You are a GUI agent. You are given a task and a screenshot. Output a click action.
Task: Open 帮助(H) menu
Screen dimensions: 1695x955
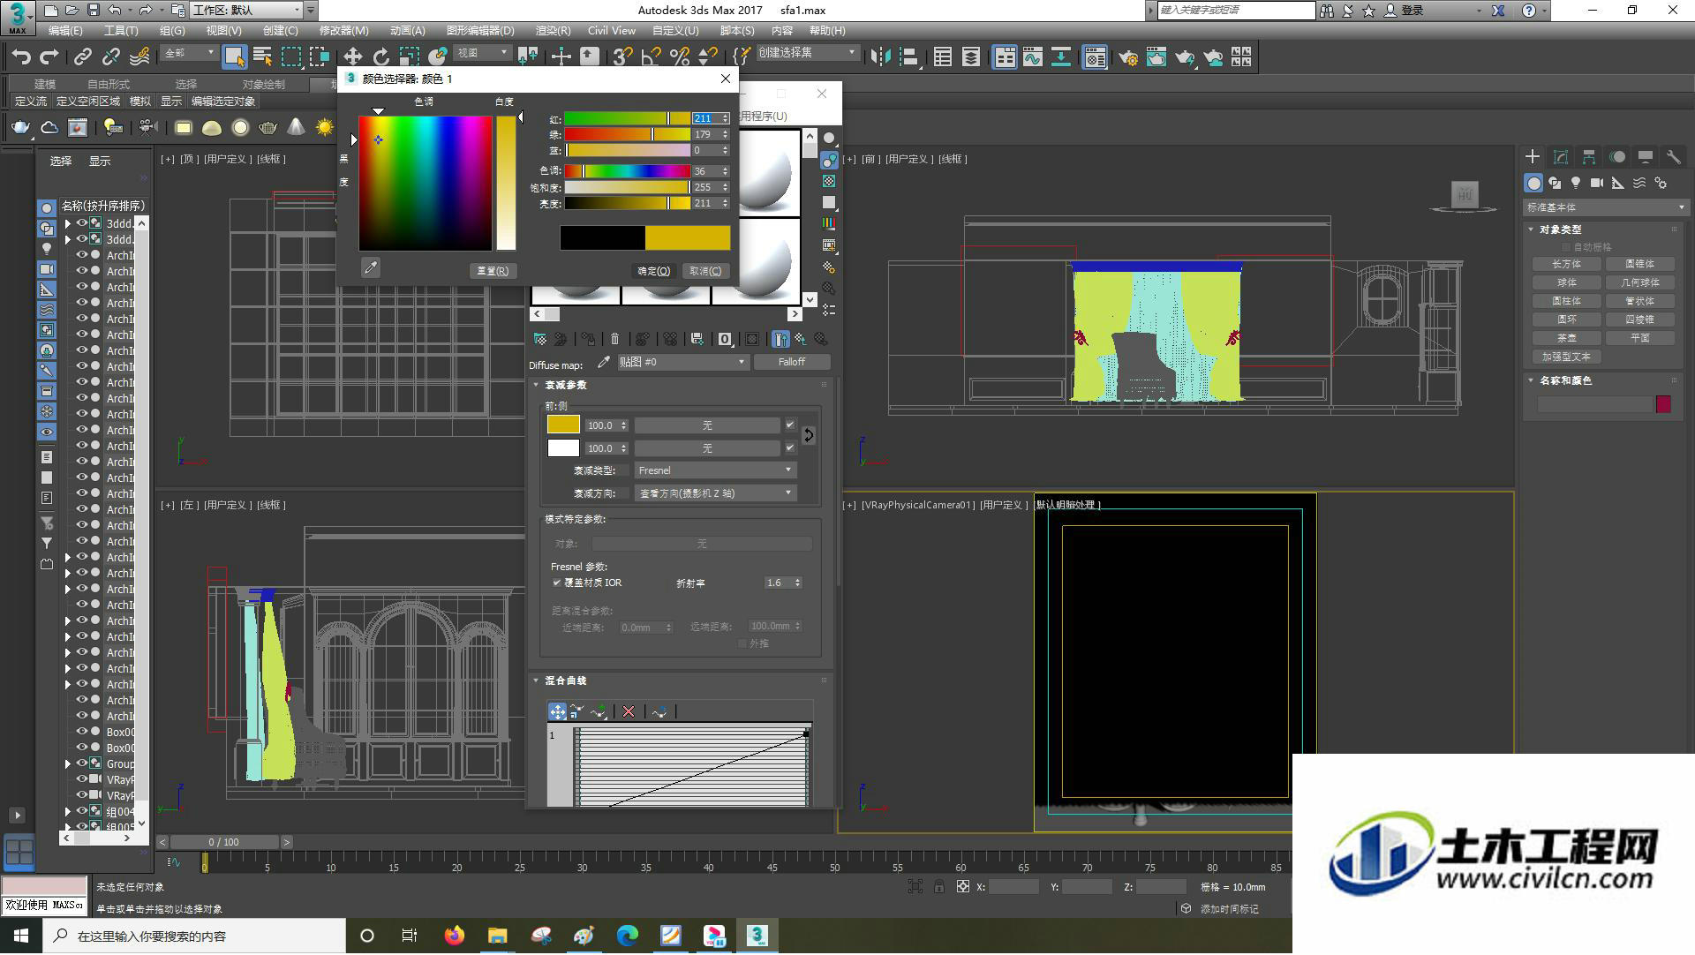826,30
